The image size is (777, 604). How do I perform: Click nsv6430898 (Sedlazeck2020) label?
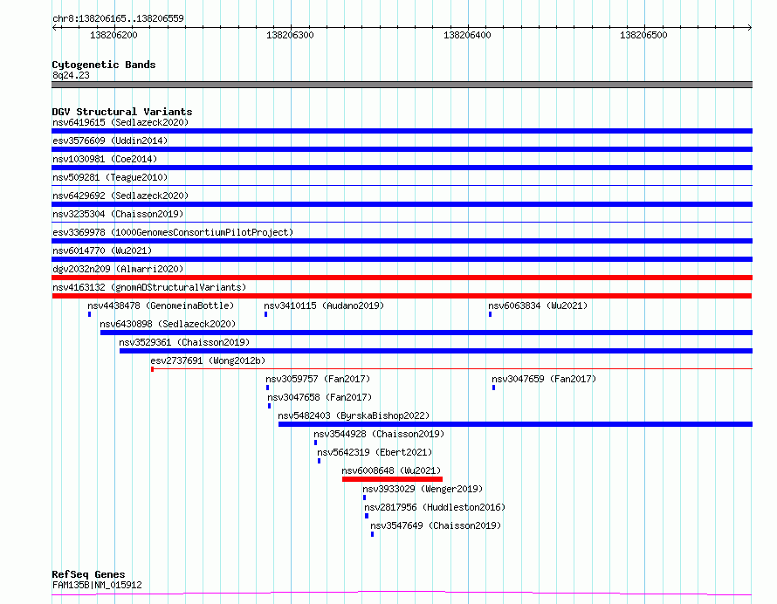tap(168, 324)
